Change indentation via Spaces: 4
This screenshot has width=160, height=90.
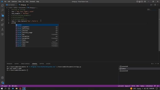[x=127, y=86]
